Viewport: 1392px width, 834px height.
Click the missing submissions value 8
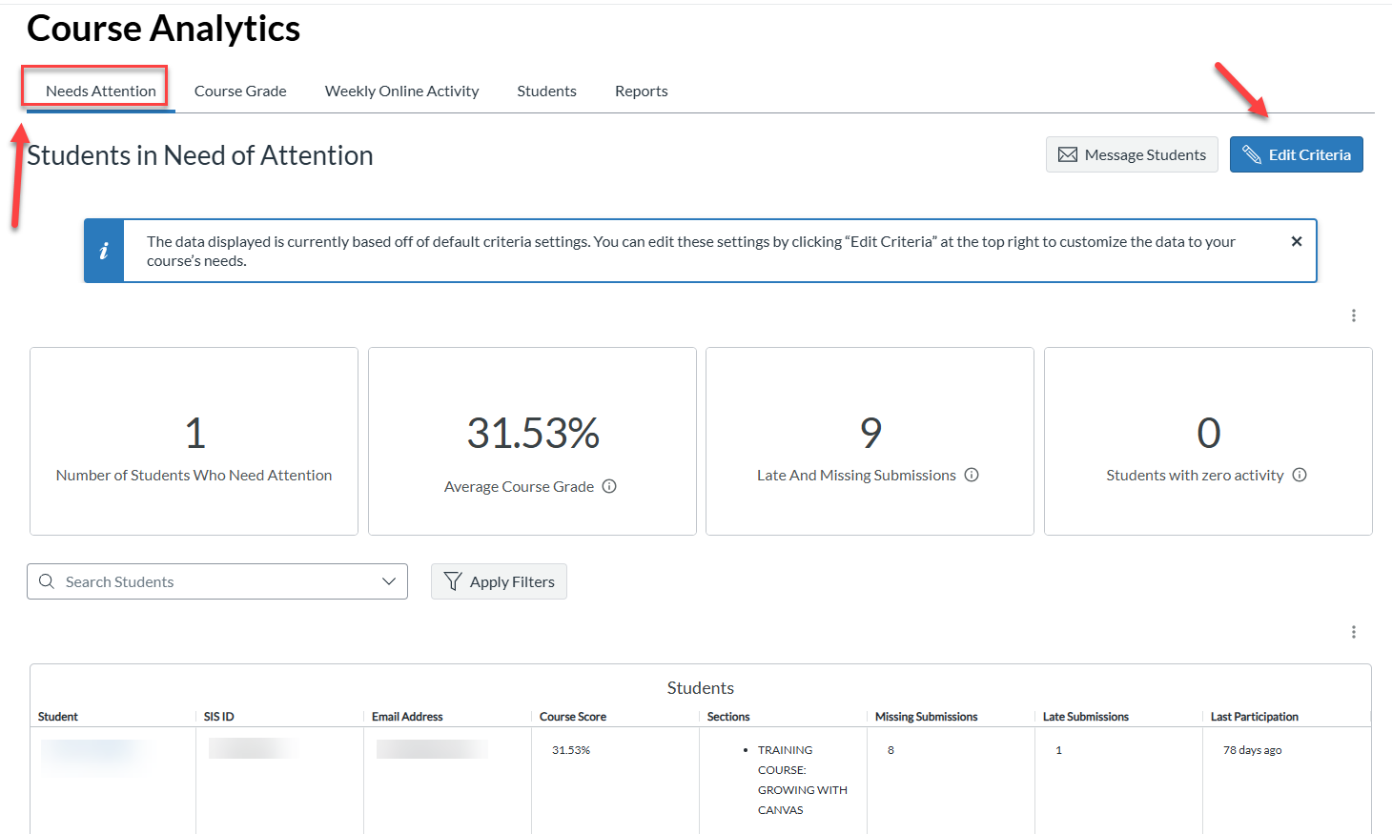[x=890, y=750]
